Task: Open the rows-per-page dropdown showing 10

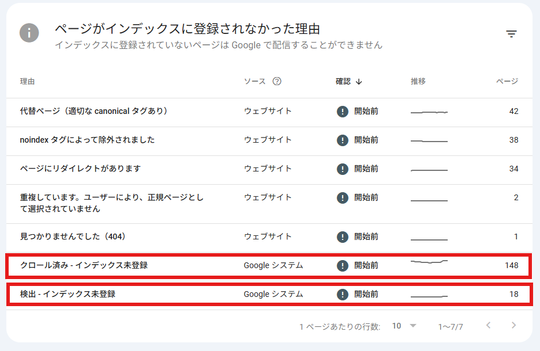Action: pyautogui.click(x=404, y=326)
